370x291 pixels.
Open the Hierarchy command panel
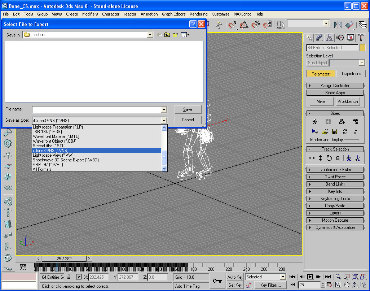[329, 38]
